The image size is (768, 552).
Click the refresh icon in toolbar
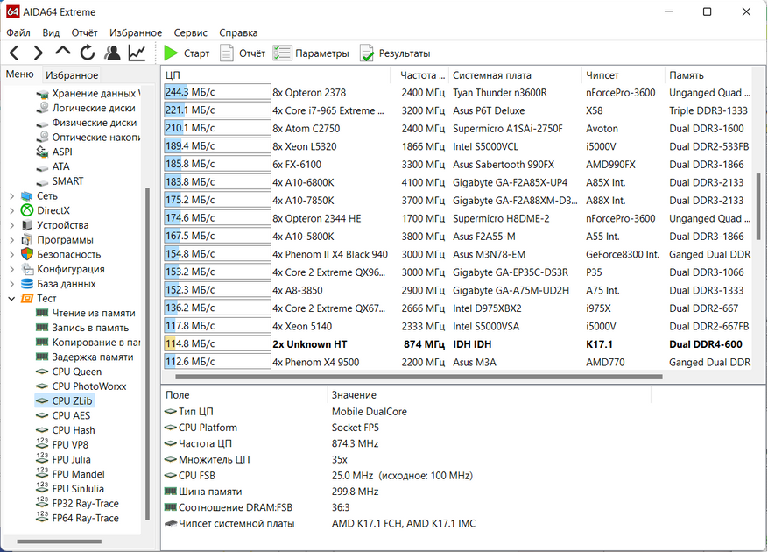[88, 53]
